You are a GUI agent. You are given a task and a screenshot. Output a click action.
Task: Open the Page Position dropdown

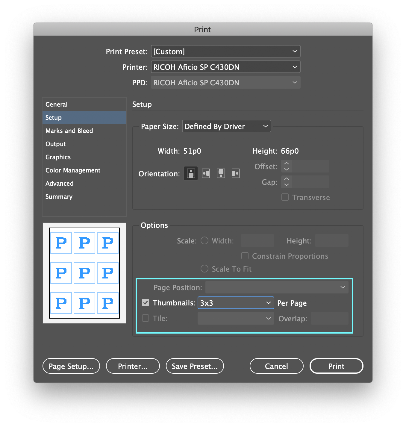277,287
